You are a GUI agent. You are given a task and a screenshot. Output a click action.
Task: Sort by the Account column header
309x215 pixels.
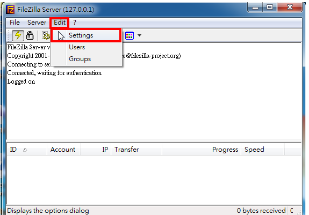tap(63, 150)
